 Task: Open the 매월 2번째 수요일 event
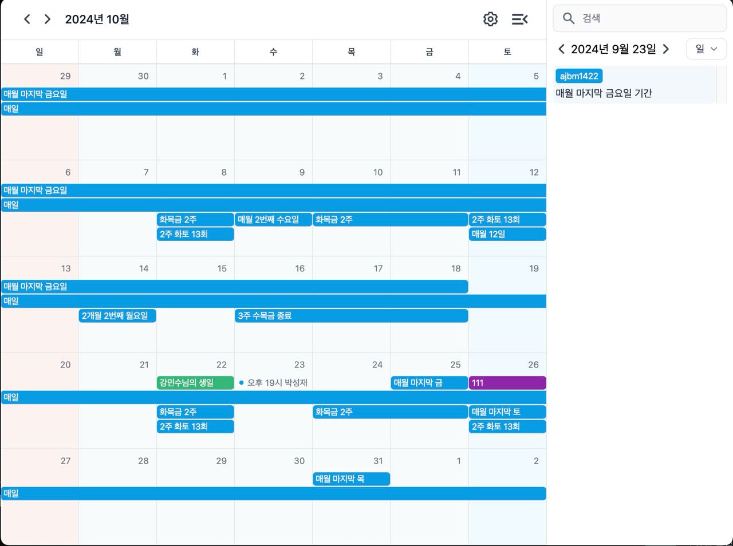273,220
